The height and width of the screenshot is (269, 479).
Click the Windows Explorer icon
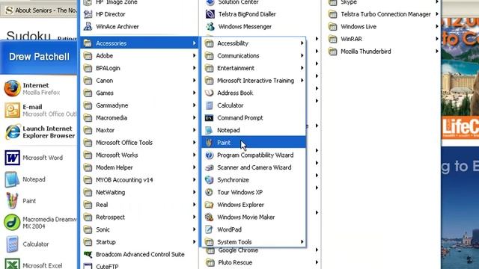coord(210,205)
